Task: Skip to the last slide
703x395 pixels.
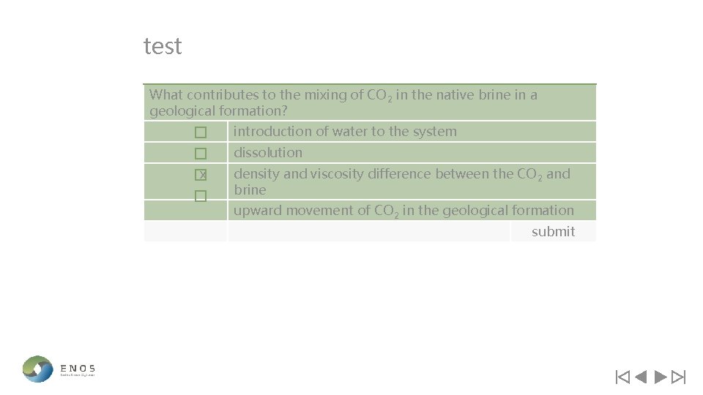Action: coord(678,377)
